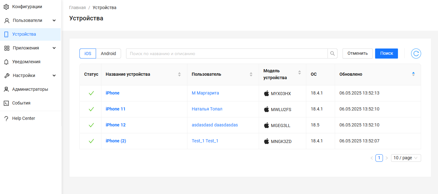Viewport: 438px width, 194px height.
Task: Click the Help Center question mark icon
Action: (x=6, y=119)
